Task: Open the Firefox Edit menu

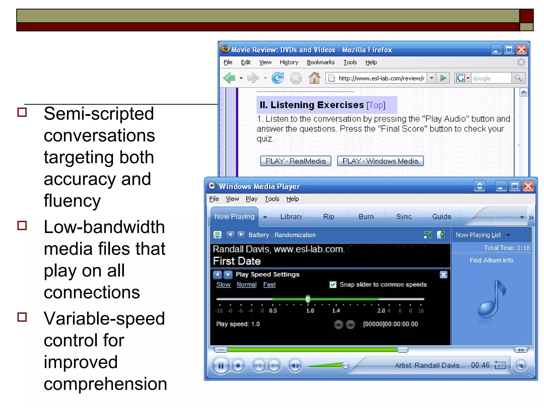Action: point(246,62)
